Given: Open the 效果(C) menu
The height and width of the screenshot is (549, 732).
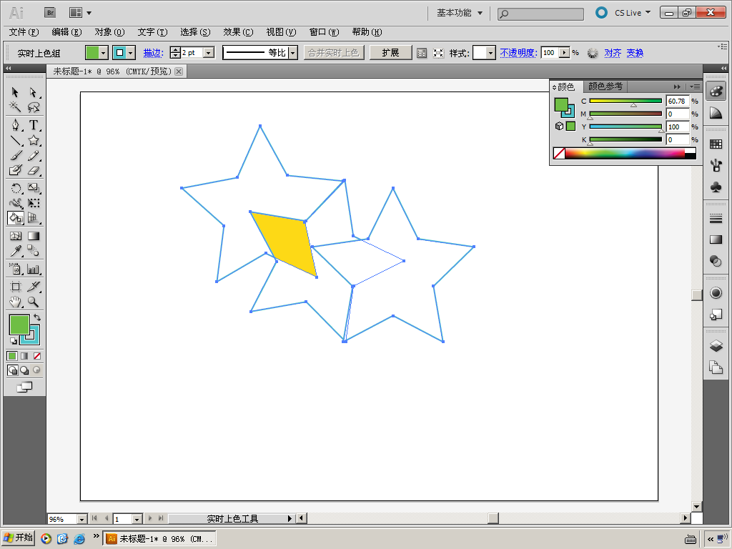Looking at the screenshot, I should (x=238, y=32).
